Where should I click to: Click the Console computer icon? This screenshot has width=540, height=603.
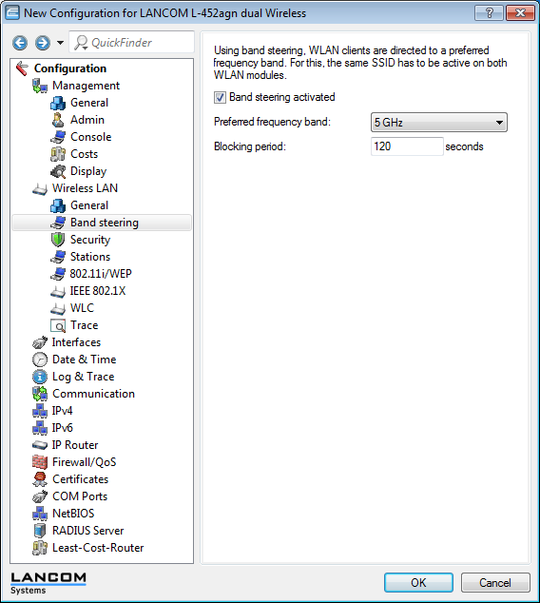pyautogui.click(x=58, y=137)
